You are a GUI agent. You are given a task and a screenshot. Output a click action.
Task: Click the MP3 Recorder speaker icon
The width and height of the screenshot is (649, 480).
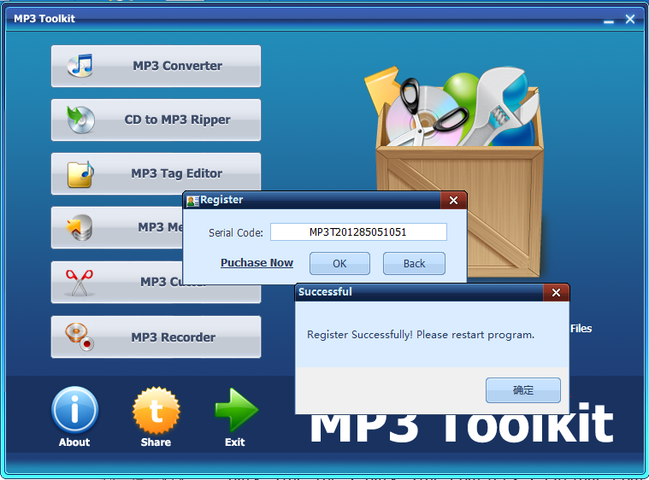pyautogui.click(x=80, y=337)
